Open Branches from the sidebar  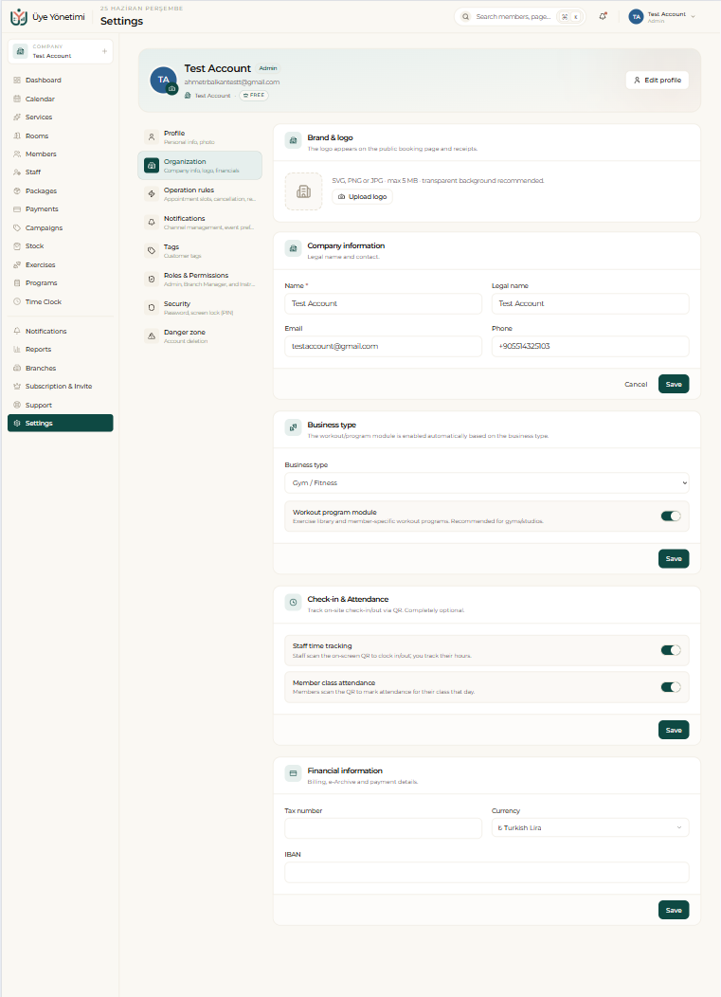click(61, 368)
